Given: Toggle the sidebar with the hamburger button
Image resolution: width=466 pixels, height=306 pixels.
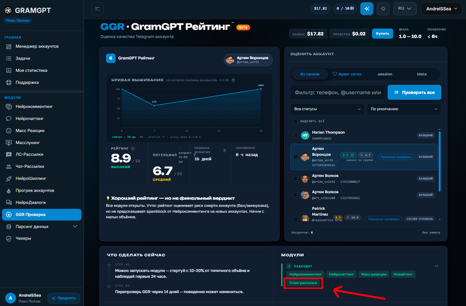Looking at the screenshot, I should tap(97, 9).
